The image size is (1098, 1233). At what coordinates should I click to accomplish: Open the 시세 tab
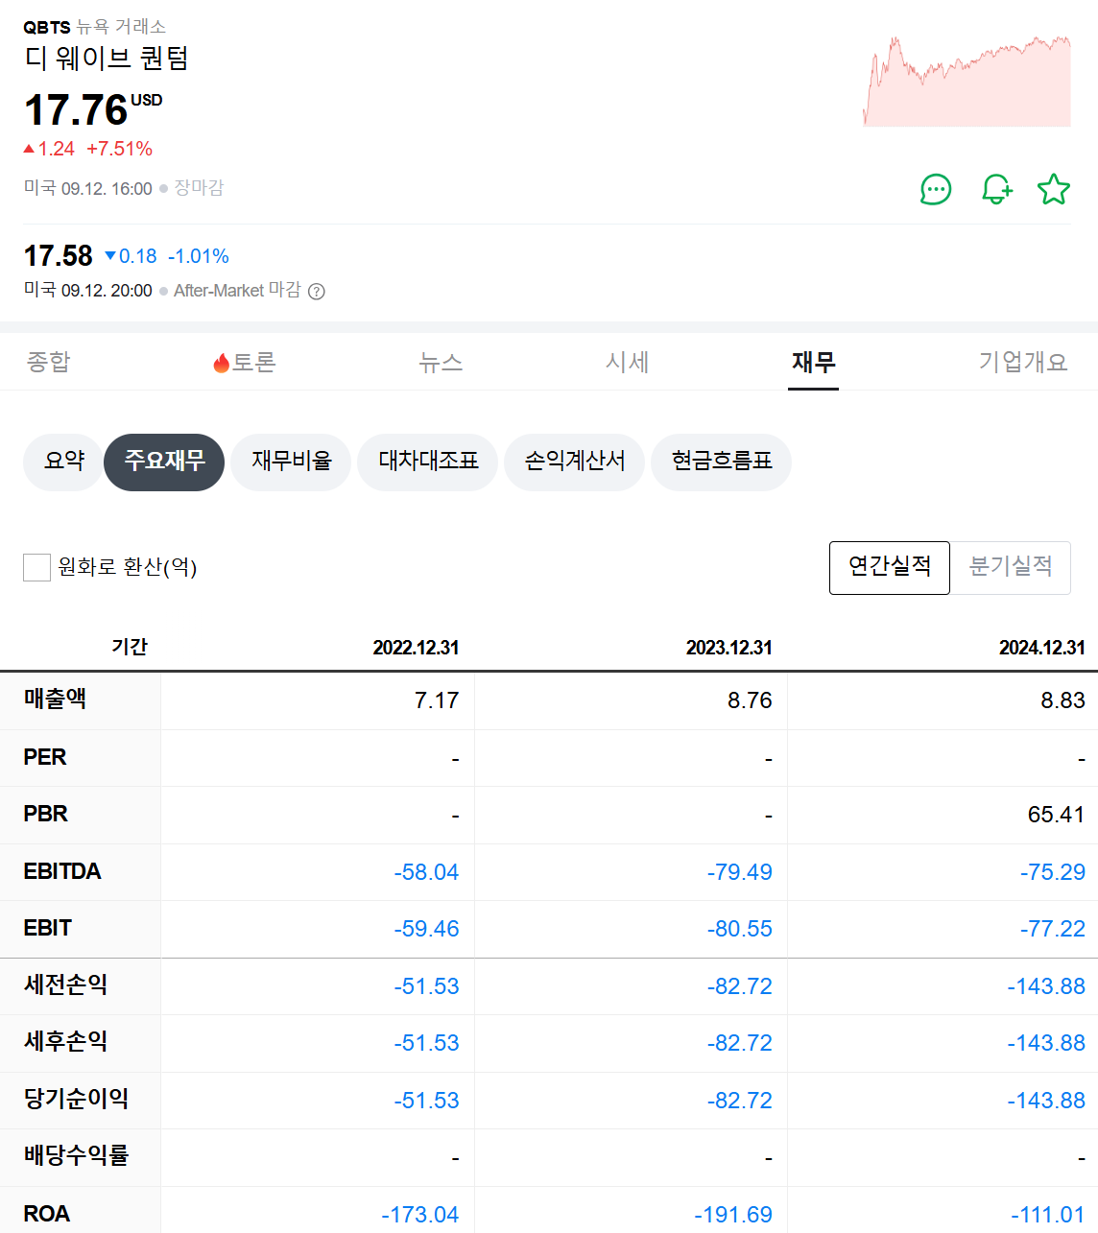pyautogui.click(x=628, y=362)
